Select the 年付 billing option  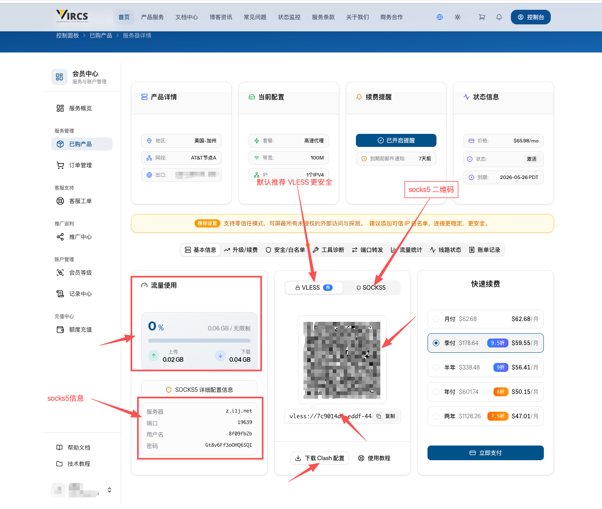coord(486,392)
